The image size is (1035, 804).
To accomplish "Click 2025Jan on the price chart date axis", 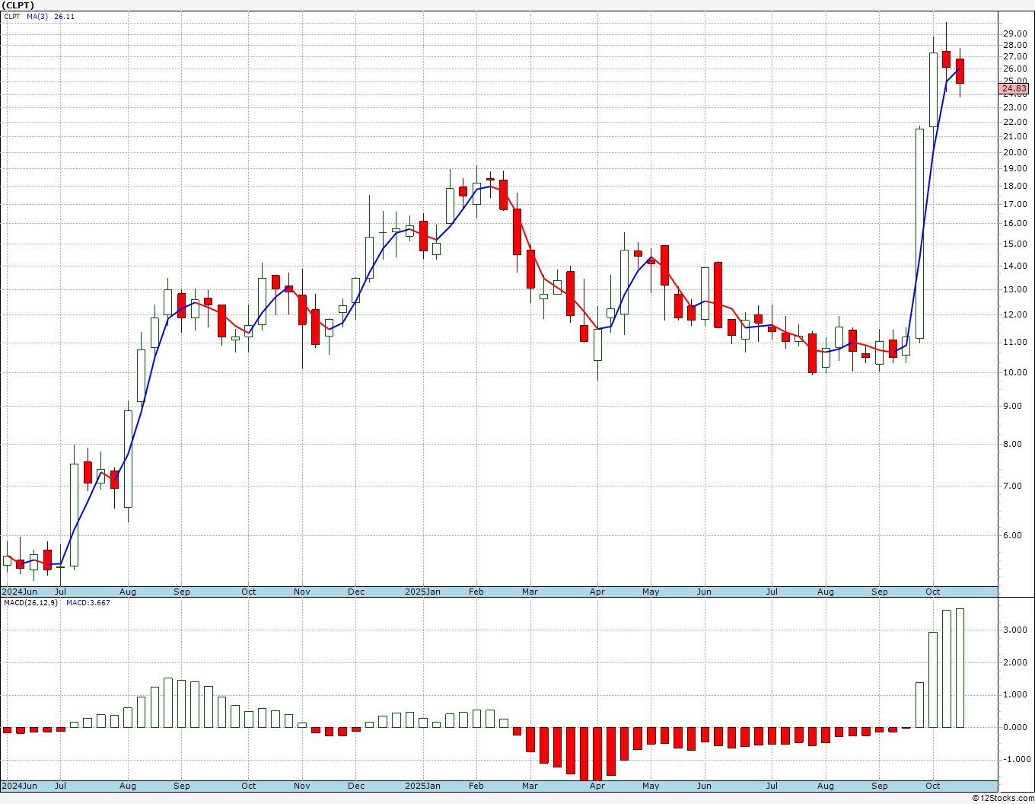I will tap(422, 592).
